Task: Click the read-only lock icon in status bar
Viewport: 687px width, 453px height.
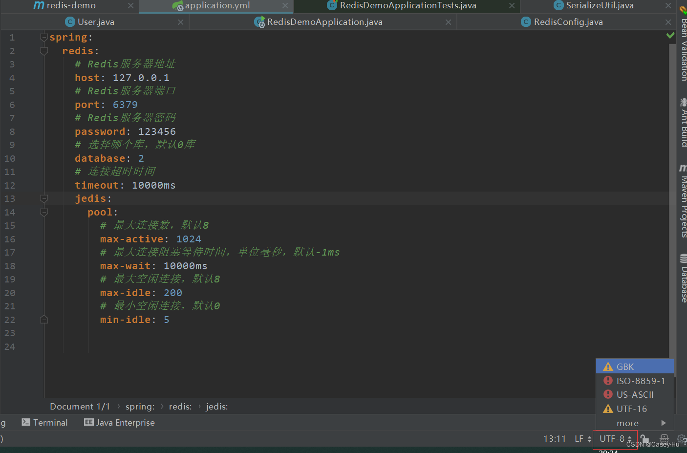Action: (x=644, y=439)
